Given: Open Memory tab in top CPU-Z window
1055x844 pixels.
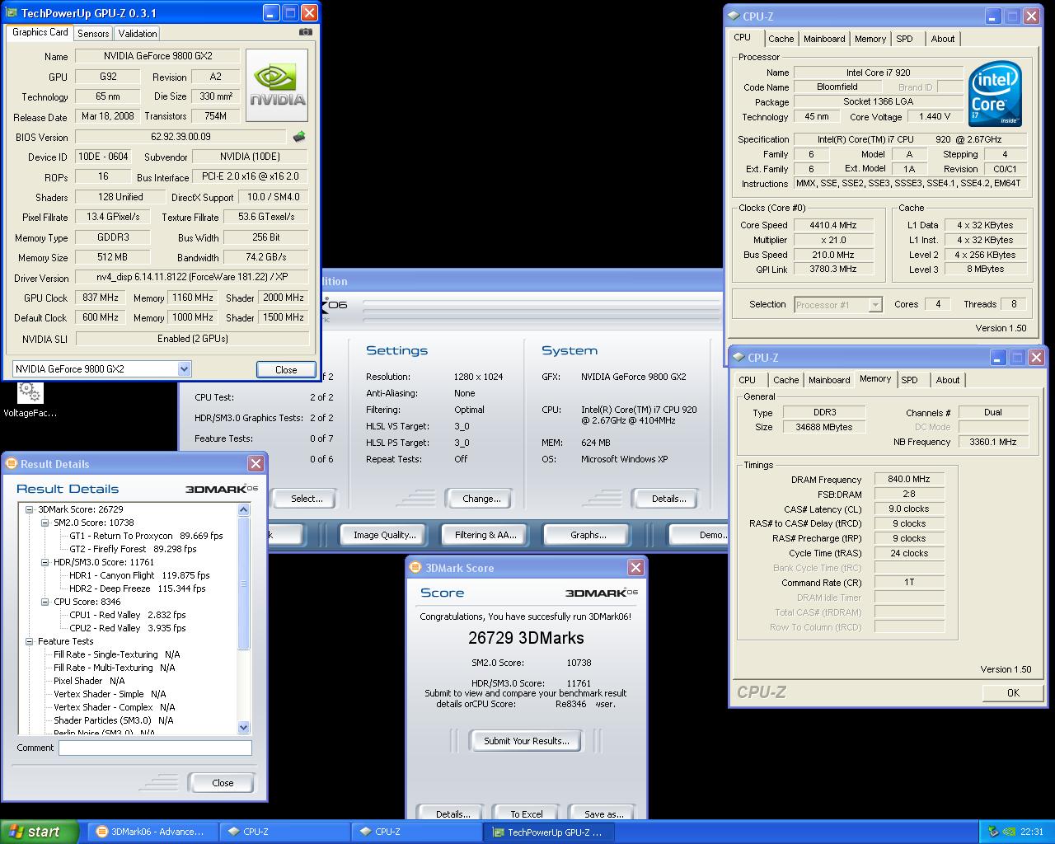Looking at the screenshot, I should (870, 39).
